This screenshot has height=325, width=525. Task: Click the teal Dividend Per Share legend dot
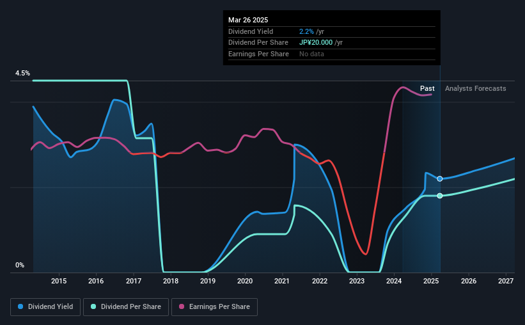[93, 306]
